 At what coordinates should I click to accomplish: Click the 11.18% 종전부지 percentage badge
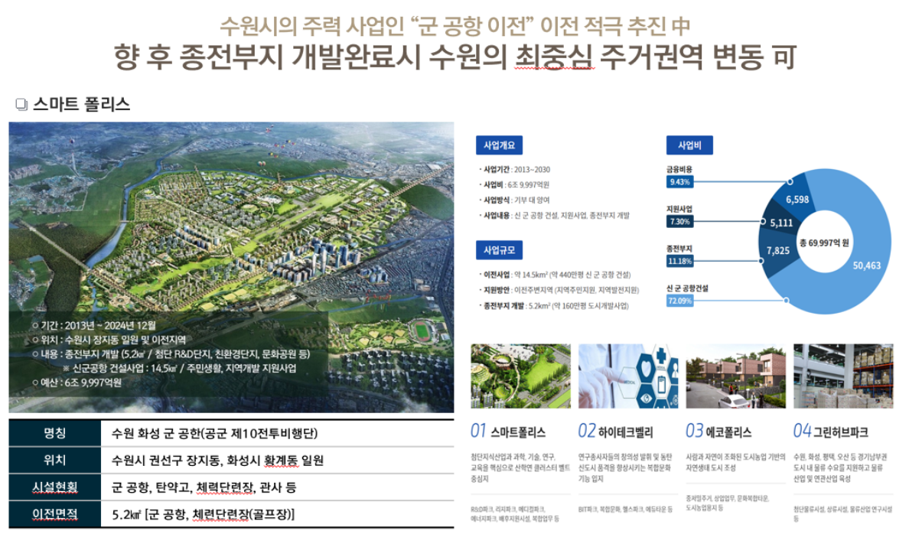pos(679,261)
